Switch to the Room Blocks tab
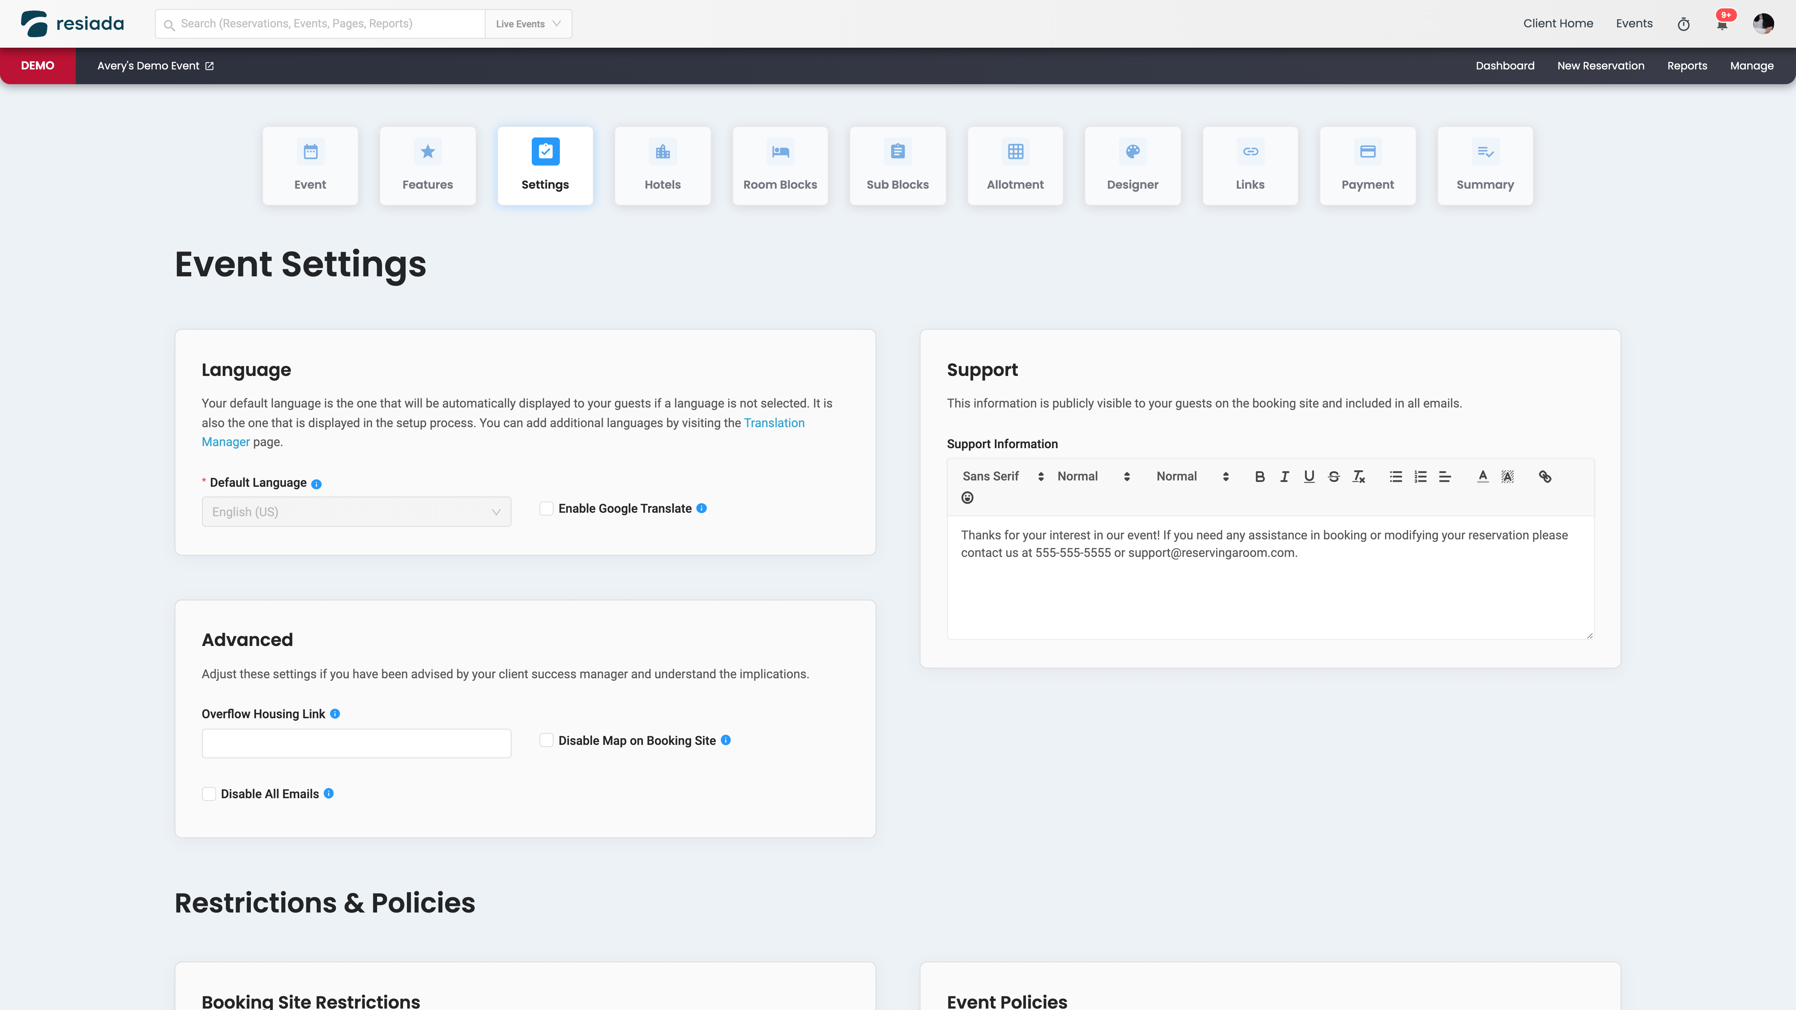 (x=779, y=166)
